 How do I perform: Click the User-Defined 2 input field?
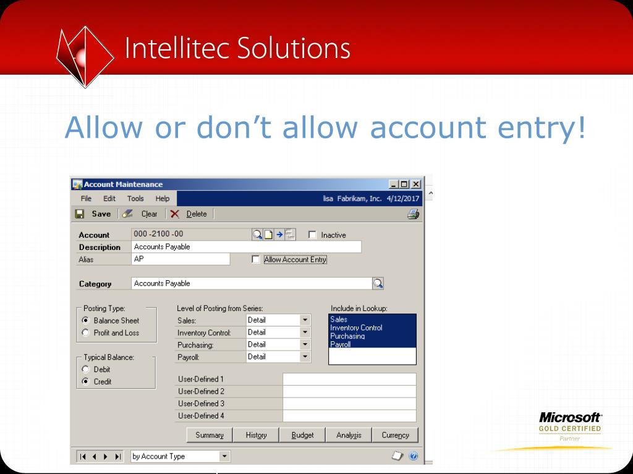coord(350,391)
